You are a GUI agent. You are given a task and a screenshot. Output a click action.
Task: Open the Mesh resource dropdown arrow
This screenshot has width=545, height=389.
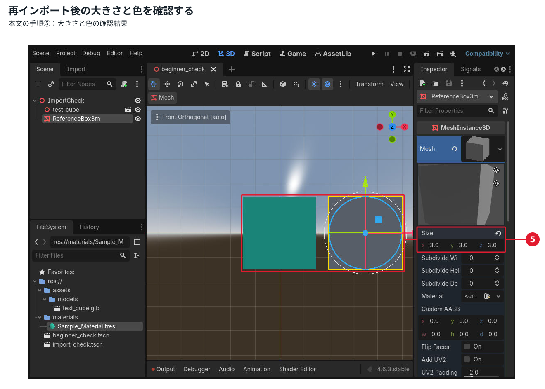(x=500, y=149)
